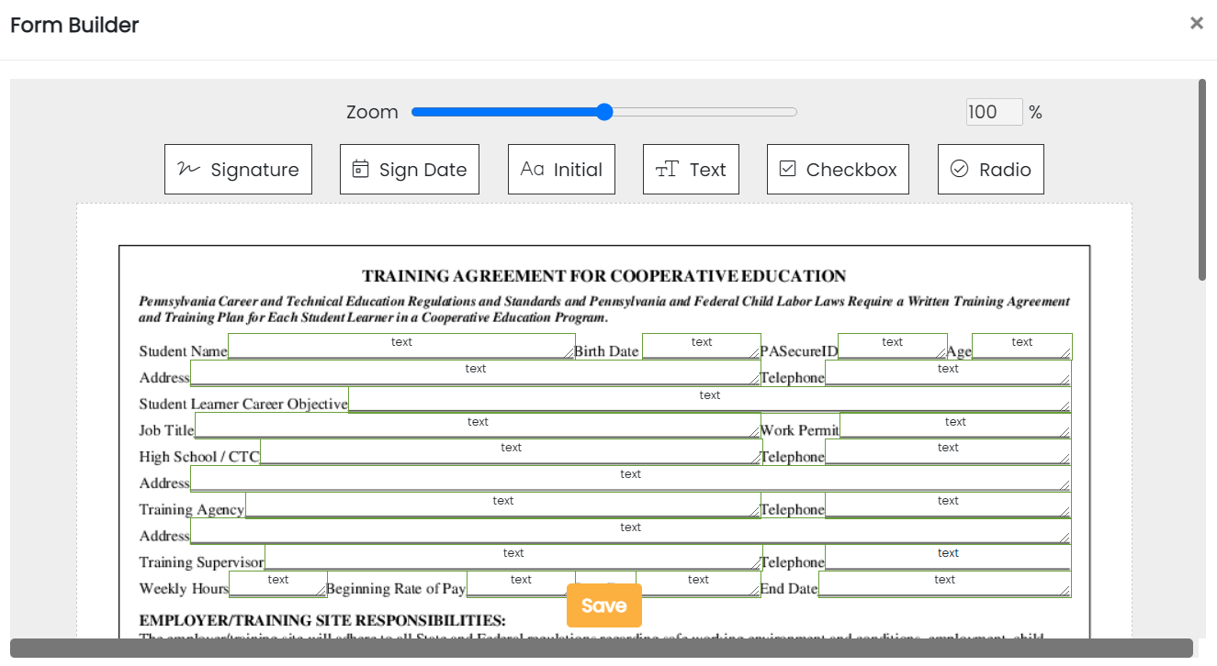Select the Telephone field beside High School / CTC

[x=948, y=451]
